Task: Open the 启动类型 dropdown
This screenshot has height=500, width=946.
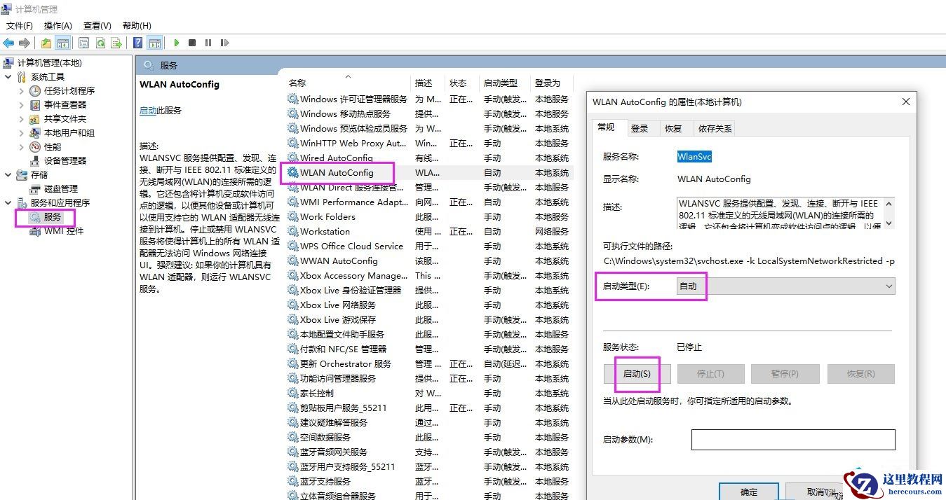Action: click(888, 286)
